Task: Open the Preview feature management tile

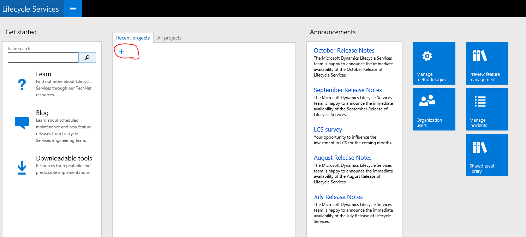Action: [x=487, y=63]
